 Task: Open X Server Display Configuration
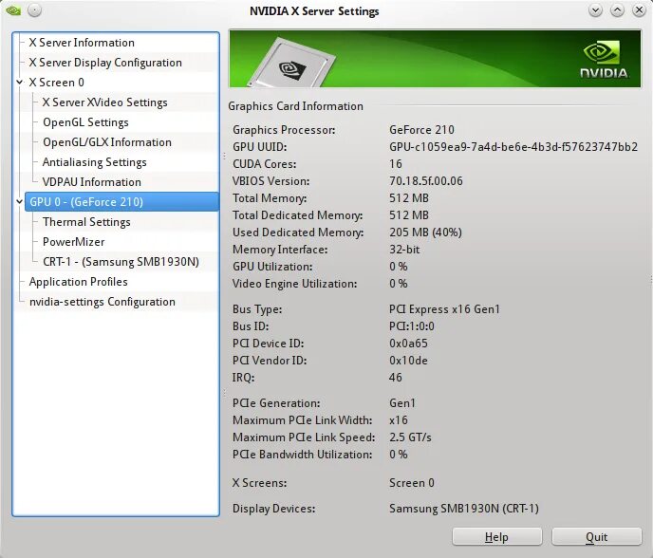pos(105,63)
